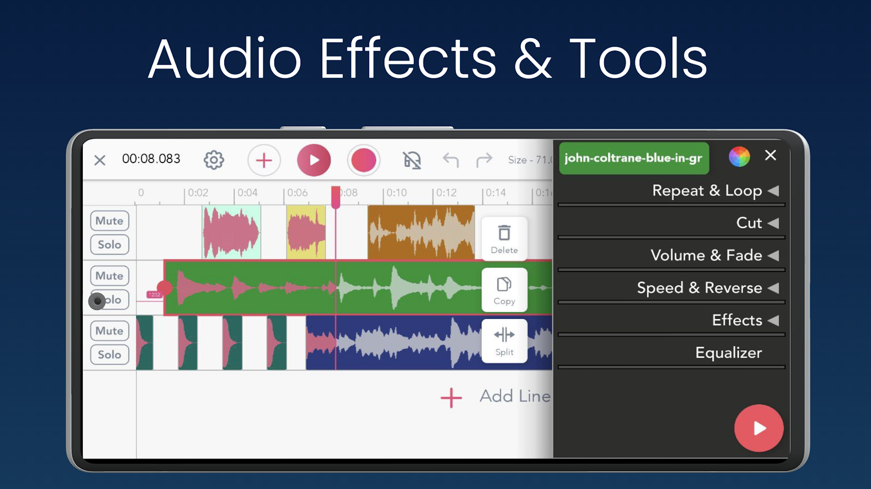Image resolution: width=871 pixels, height=489 pixels.
Task: Start playback with top play button
Action: (314, 160)
